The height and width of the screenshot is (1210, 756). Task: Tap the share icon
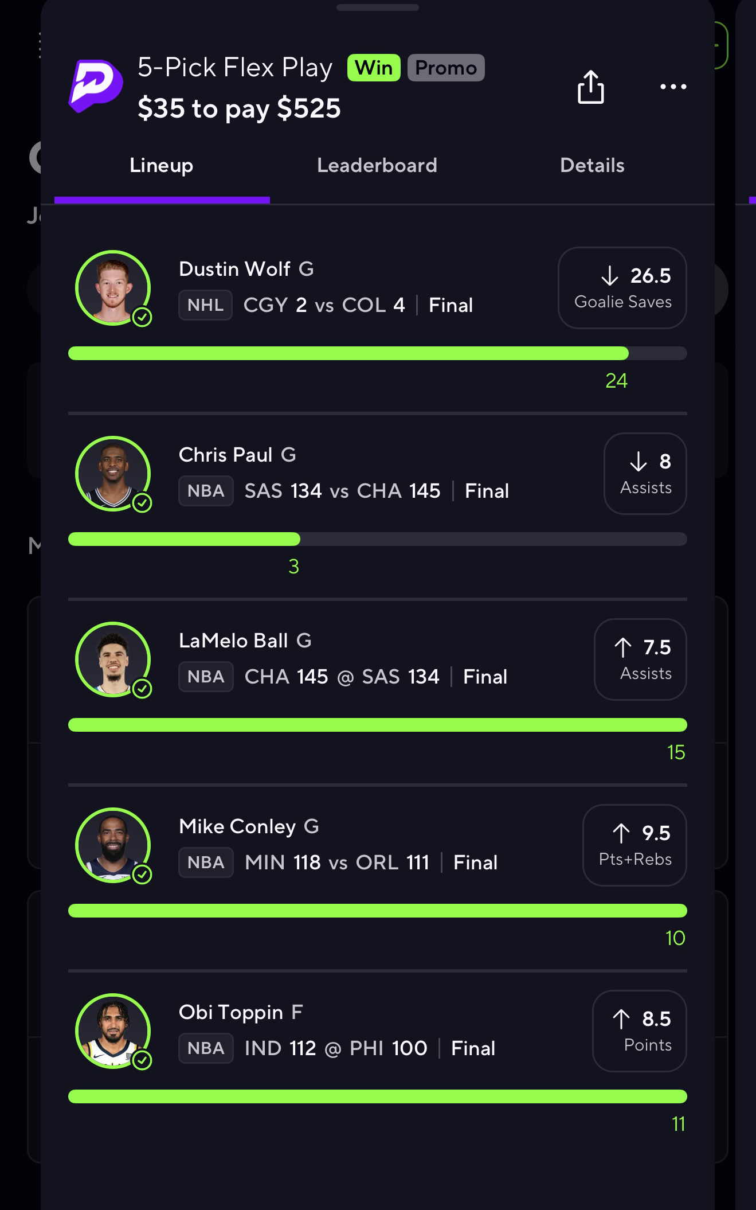coord(590,87)
